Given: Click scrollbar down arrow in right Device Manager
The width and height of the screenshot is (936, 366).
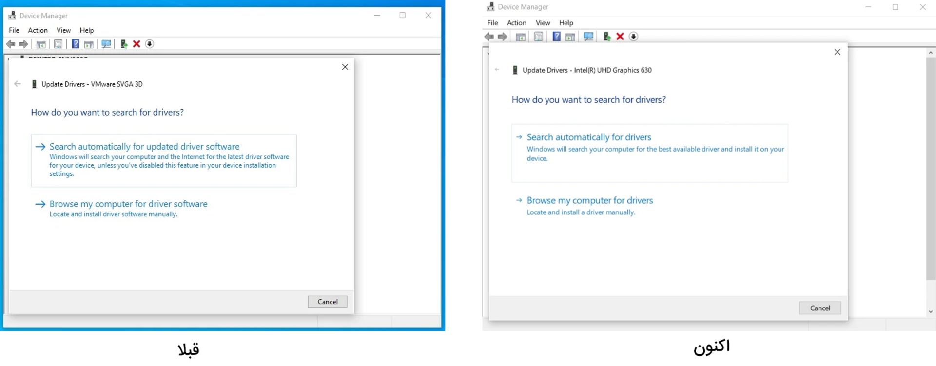Looking at the screenshot, I should click(931, 312).
